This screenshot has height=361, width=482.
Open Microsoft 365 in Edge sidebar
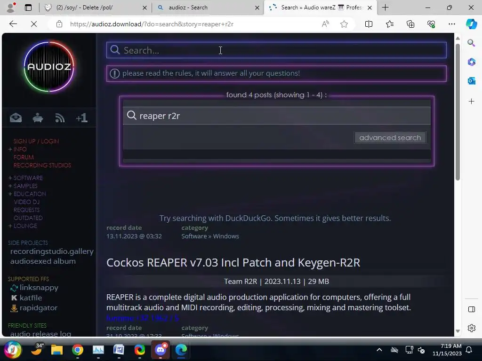tap(471, 62)
